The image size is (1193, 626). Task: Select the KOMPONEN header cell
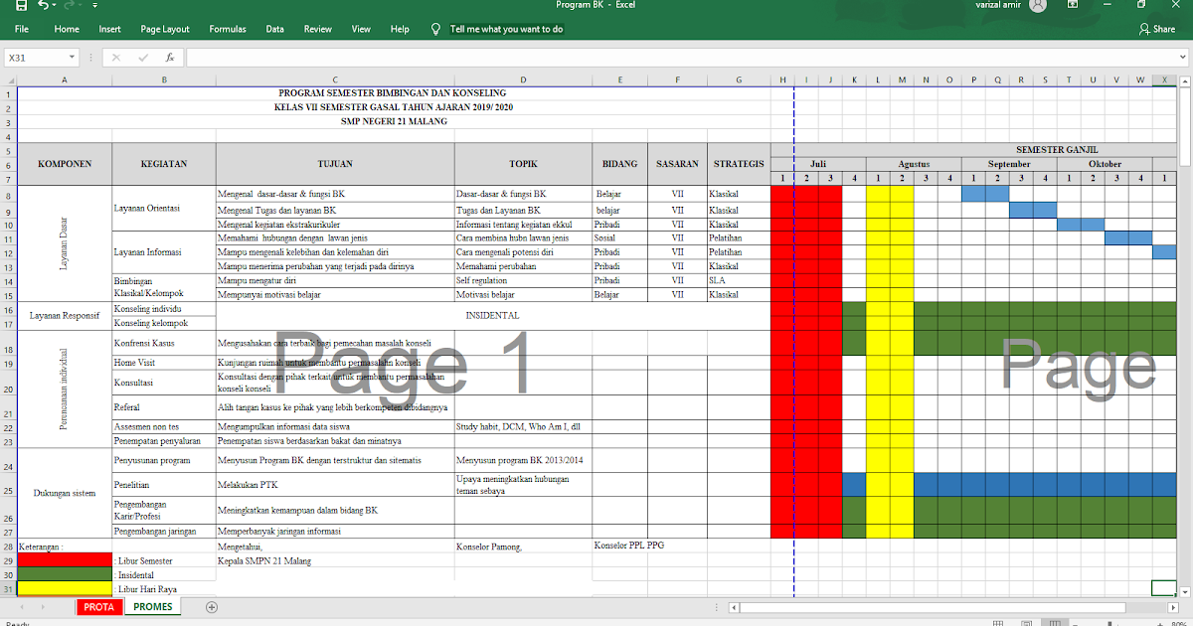(x=65, y=164)
